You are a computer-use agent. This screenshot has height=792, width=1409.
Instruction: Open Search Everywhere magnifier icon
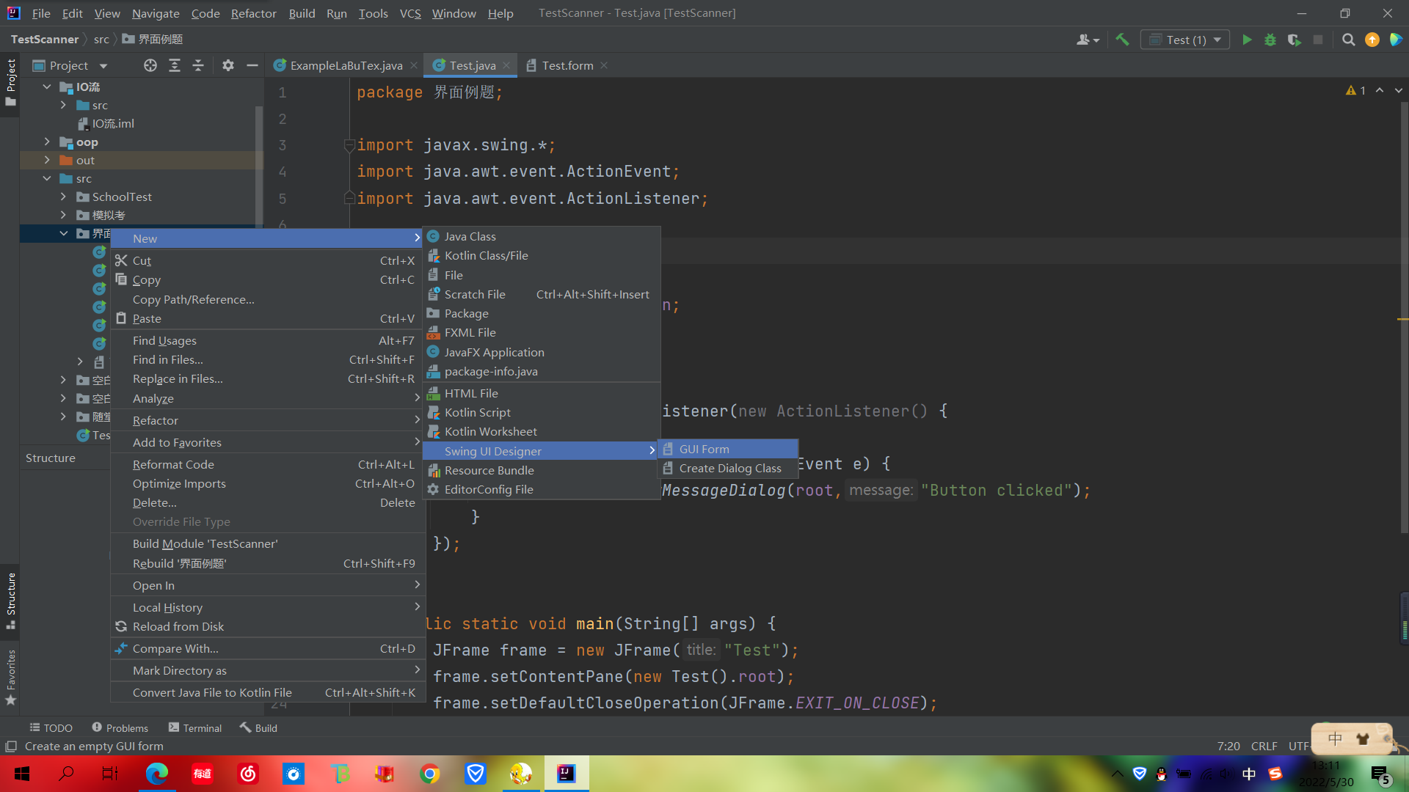[x=1349, y=40]
